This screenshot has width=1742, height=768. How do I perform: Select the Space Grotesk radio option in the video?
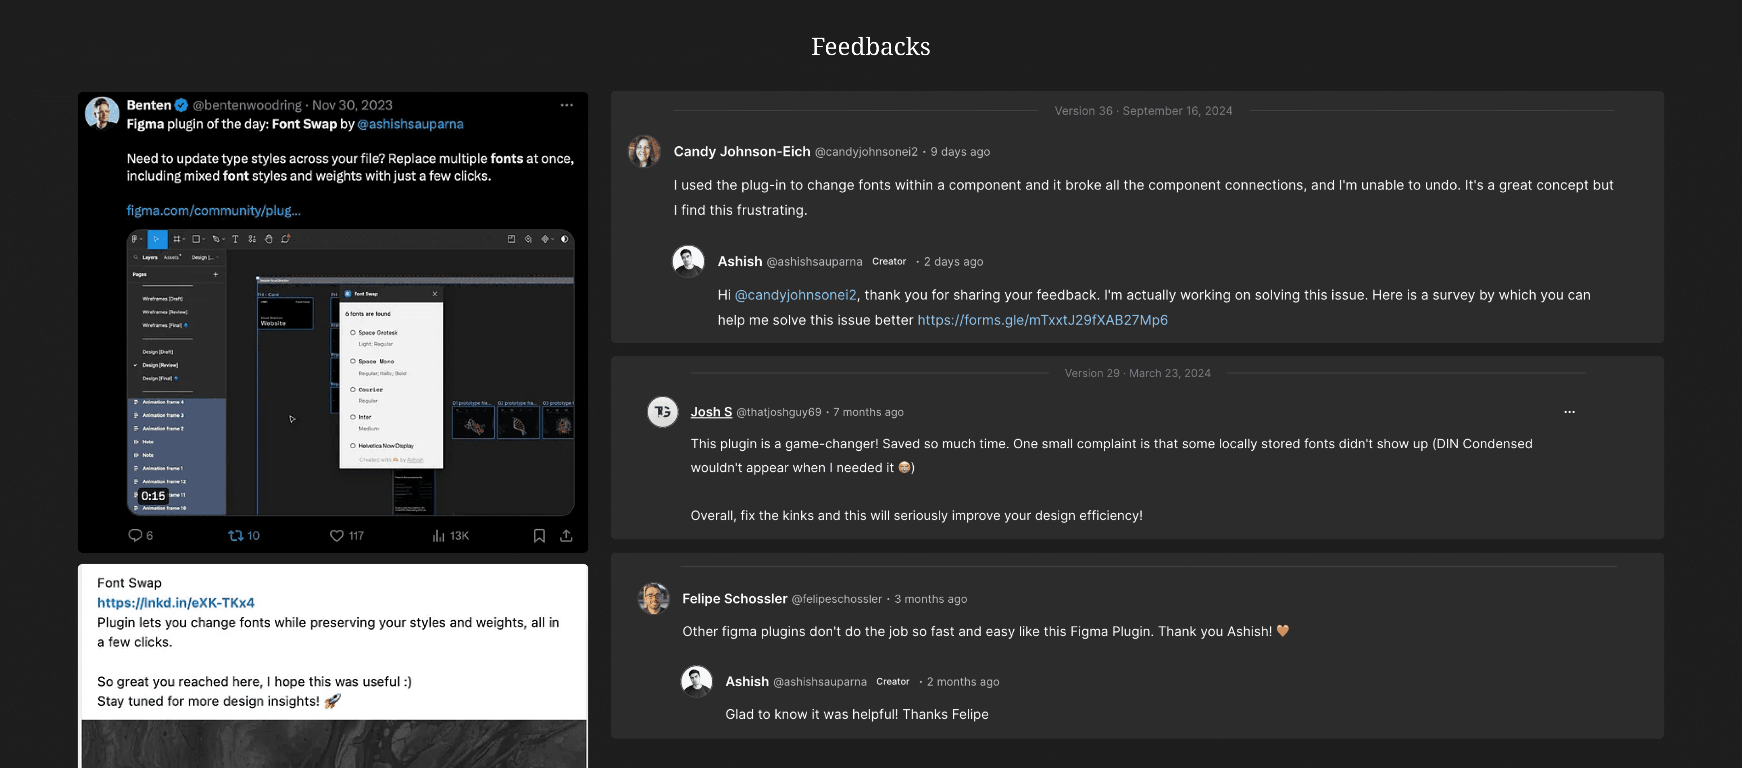point(353,333)
